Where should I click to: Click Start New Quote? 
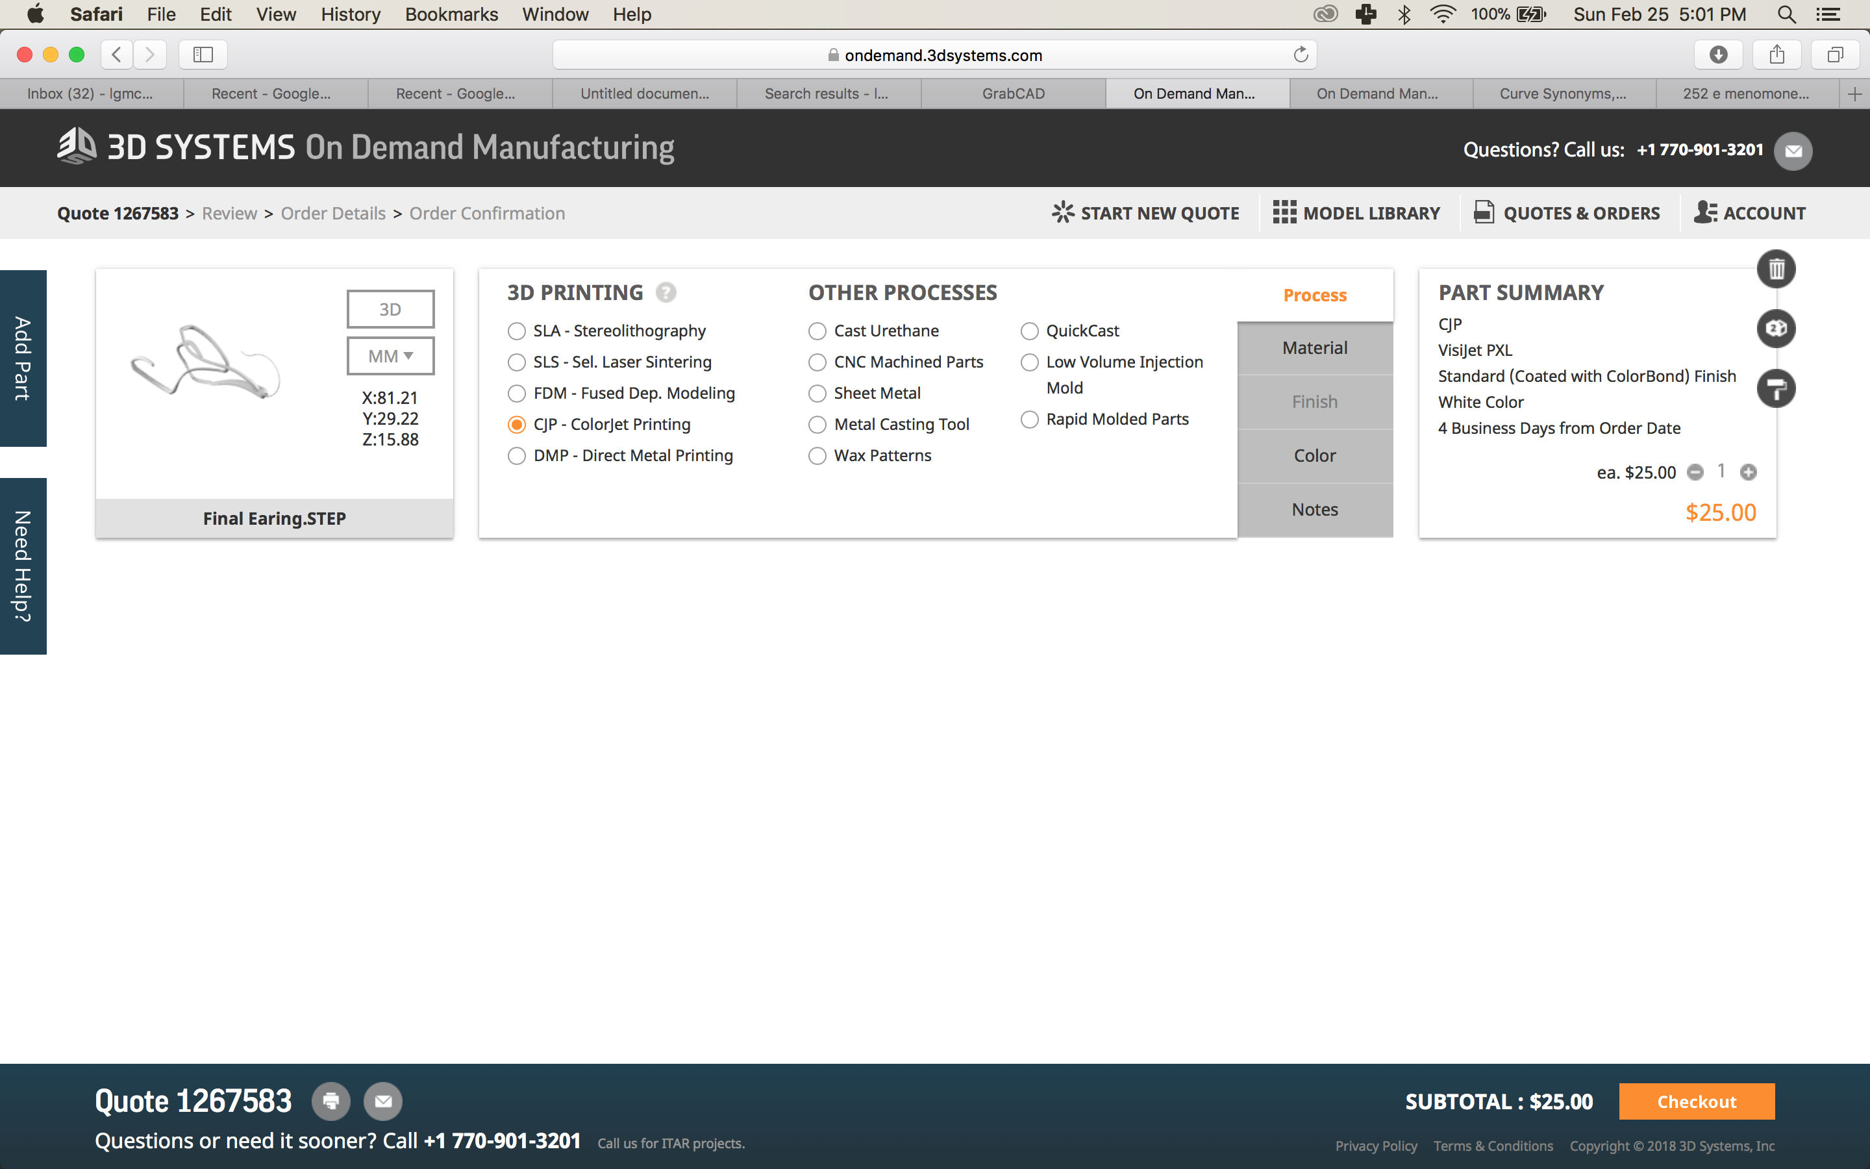tap(1146, 214)
